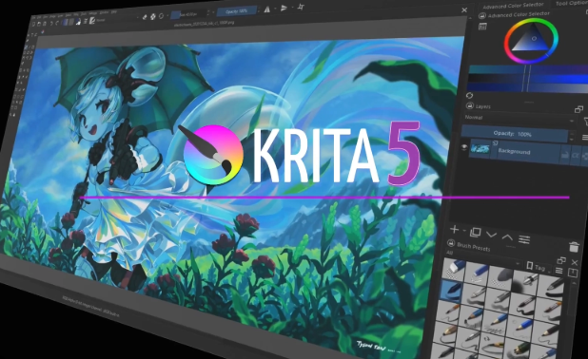Switch to Advanced Color Selector tab
The width and height of the screenshot is (588, 359).
pos(513,6)
